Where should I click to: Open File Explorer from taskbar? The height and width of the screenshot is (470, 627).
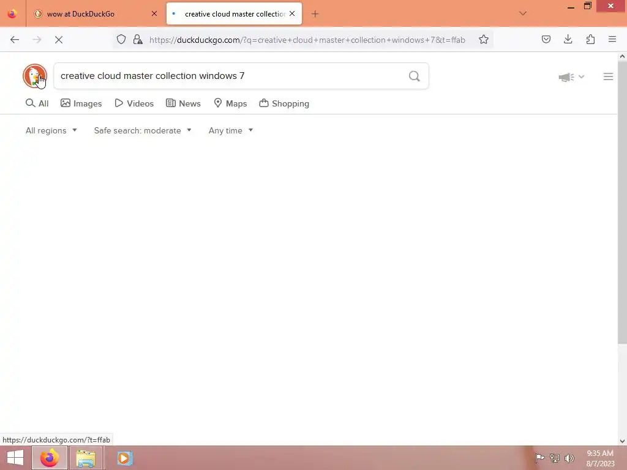pyautogui.click(x=86, y=458)
